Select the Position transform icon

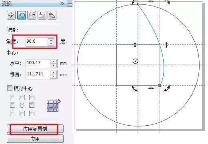click(x=11, y=15)
